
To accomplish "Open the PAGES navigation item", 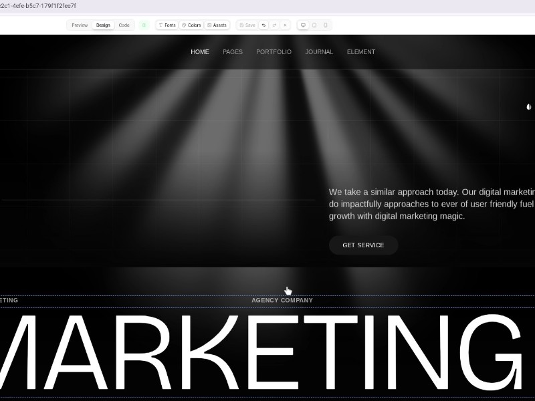I will (x=233, y=51).
